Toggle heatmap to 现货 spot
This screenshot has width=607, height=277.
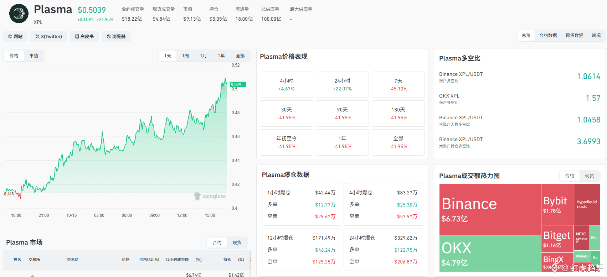point(590,176)
